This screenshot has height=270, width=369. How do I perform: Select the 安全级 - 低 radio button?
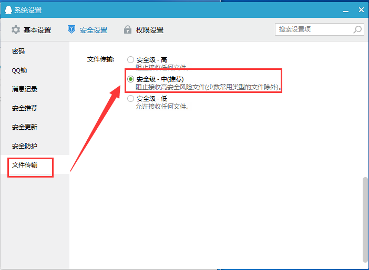(x=130, y=99)
